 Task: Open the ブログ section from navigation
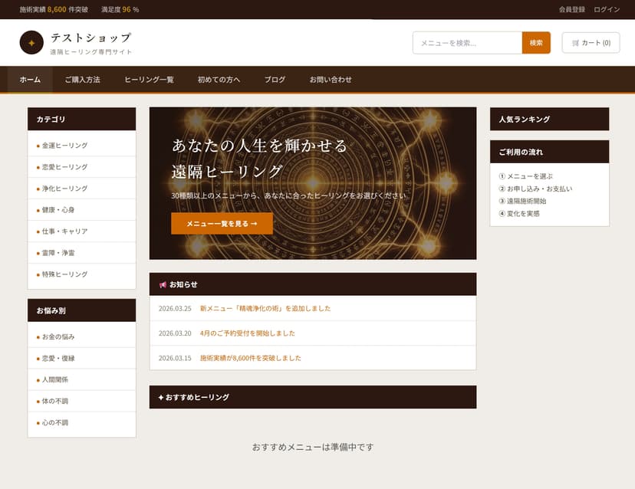pos(274,79)
